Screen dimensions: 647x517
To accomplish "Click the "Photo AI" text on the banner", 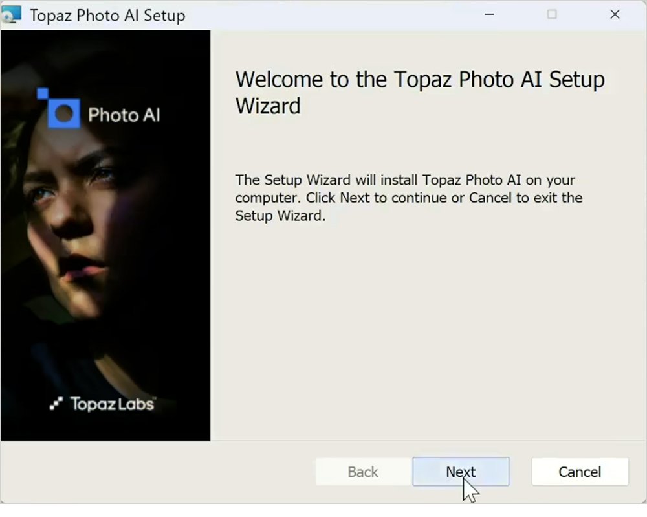I will 124,115.
